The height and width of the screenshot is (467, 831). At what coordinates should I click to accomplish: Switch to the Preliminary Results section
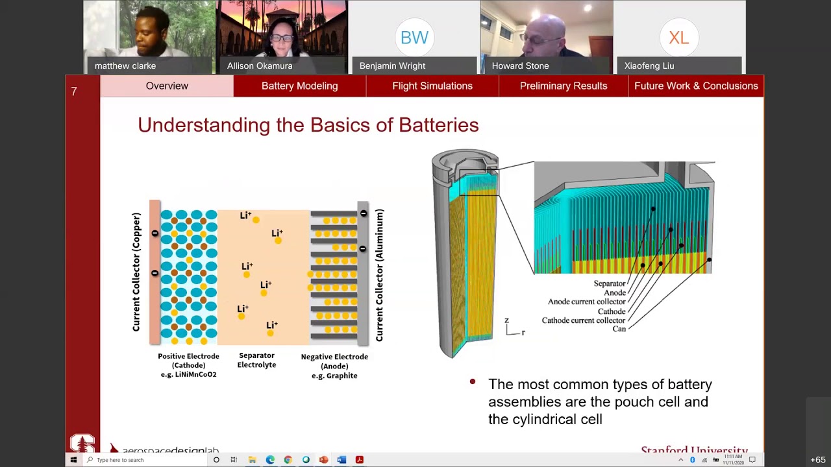tap(564, 86)
